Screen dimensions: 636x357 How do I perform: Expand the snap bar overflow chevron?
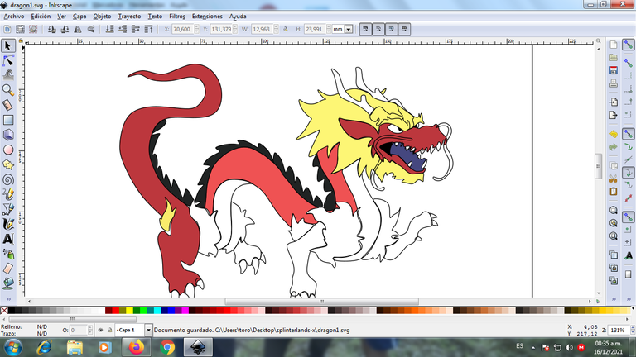point(629,299)
